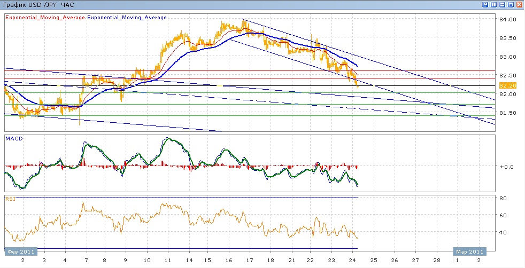The image size is (525, 268).
Task: Select the RSI indicator label
Action: [x=10, y=199]
